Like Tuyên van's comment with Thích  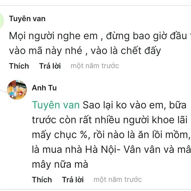click(19, 66)
